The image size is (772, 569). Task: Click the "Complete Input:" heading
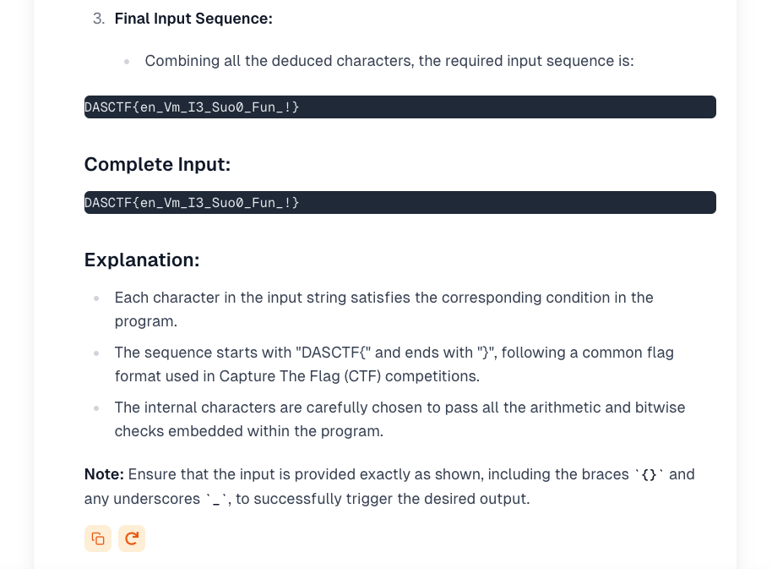click(x=157, y=164)
